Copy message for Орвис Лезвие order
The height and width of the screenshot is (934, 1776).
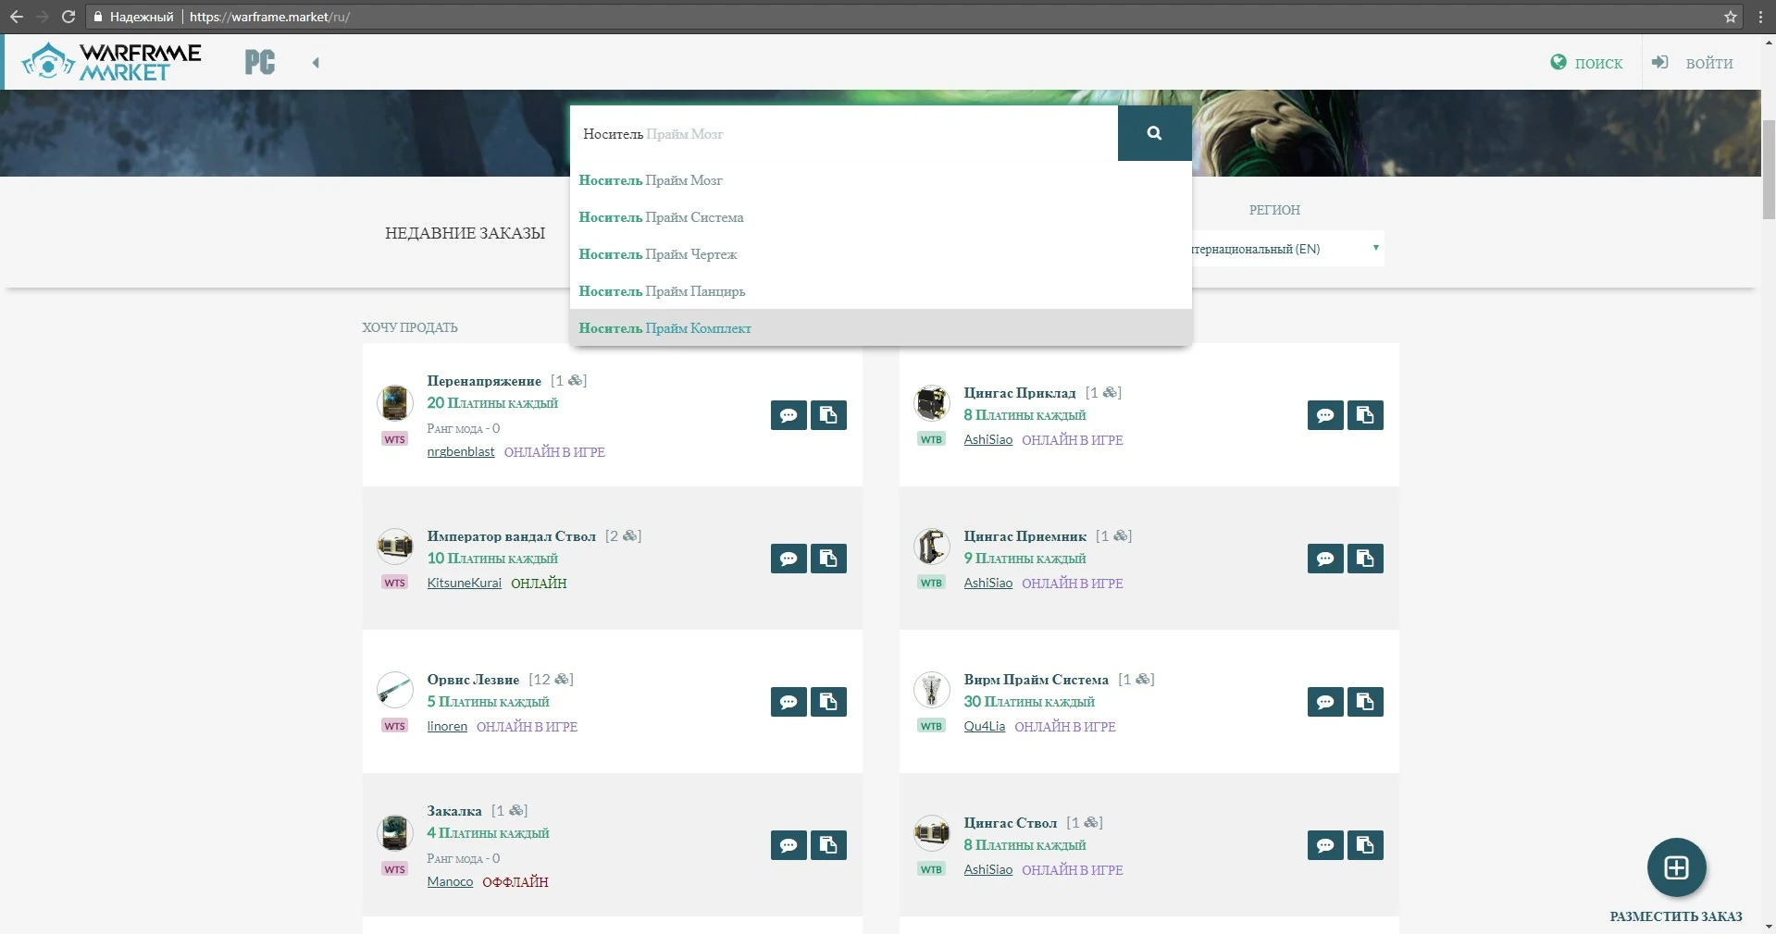pos(828,702)
